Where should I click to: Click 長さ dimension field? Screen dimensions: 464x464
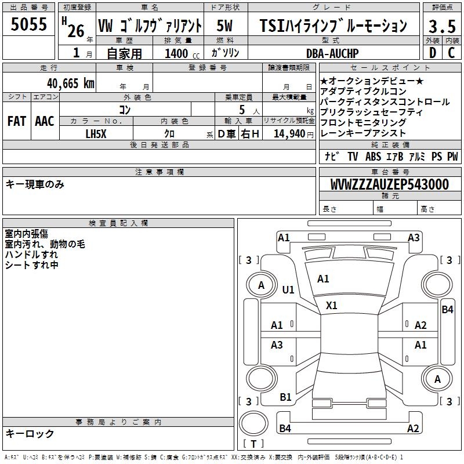point(346,208)
